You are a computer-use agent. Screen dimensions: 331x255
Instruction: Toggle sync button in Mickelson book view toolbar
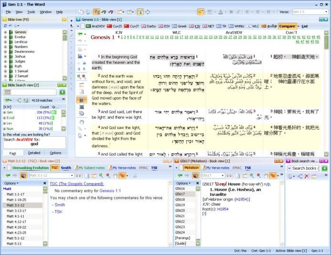(x=195, y=175)
